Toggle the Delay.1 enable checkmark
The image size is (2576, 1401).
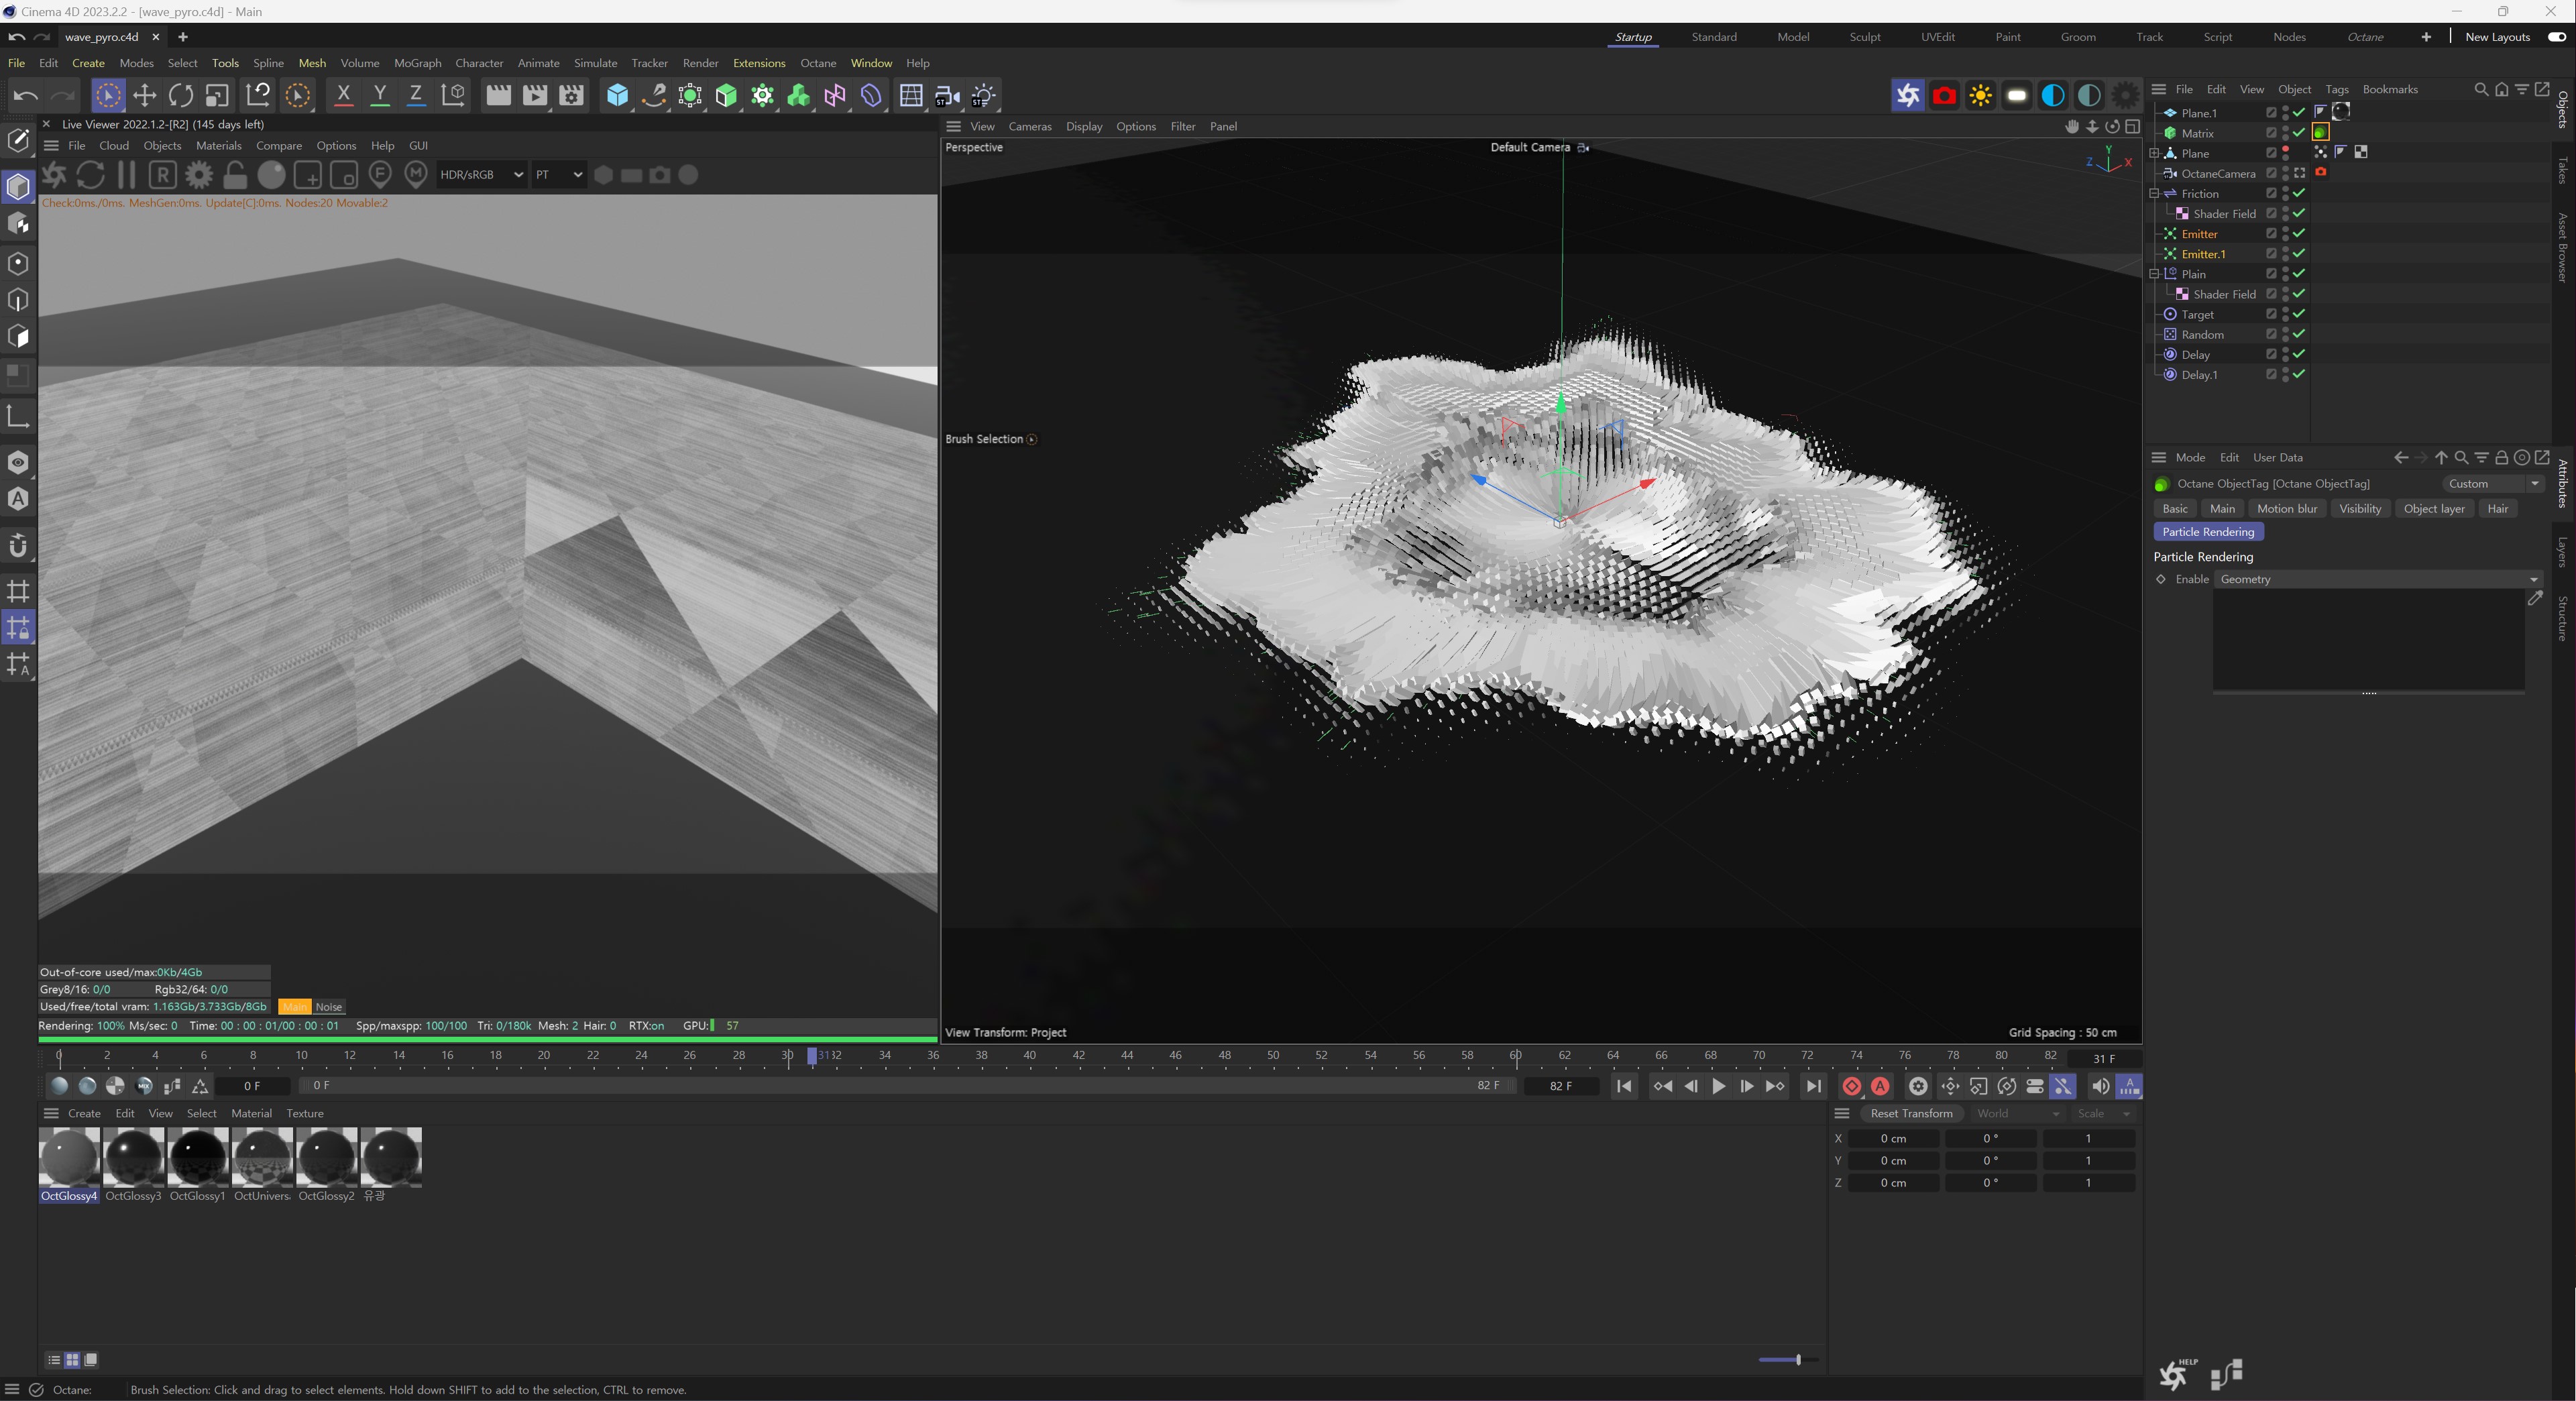click(x=2299, y=374)
